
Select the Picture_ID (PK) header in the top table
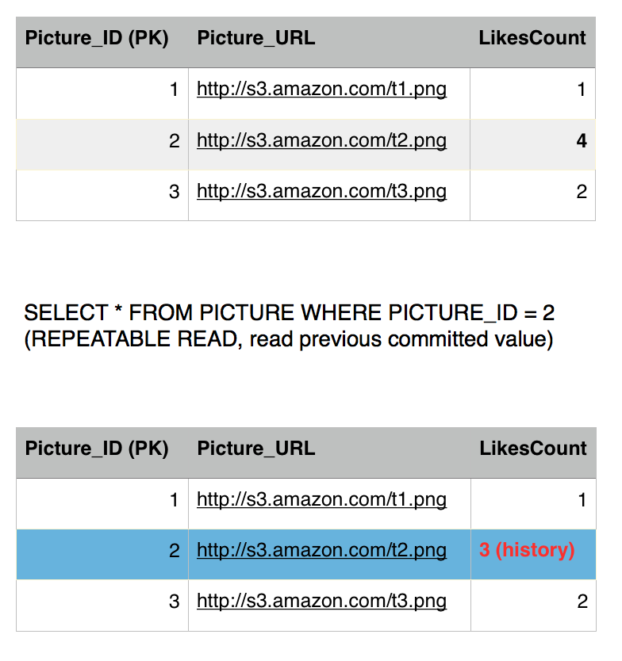pos(97,38)
